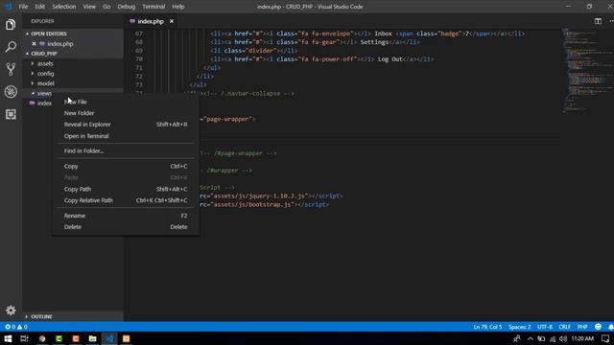Choose Copy Path from context menu

[x=126, y=189]
